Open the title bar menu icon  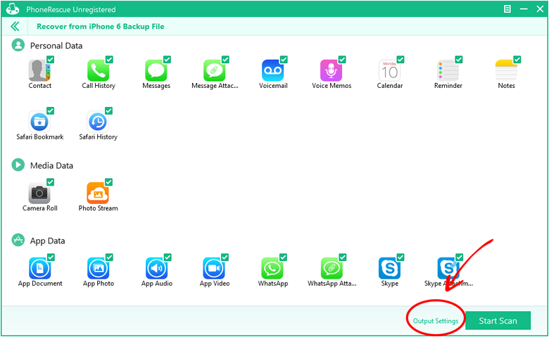point(507,9)
